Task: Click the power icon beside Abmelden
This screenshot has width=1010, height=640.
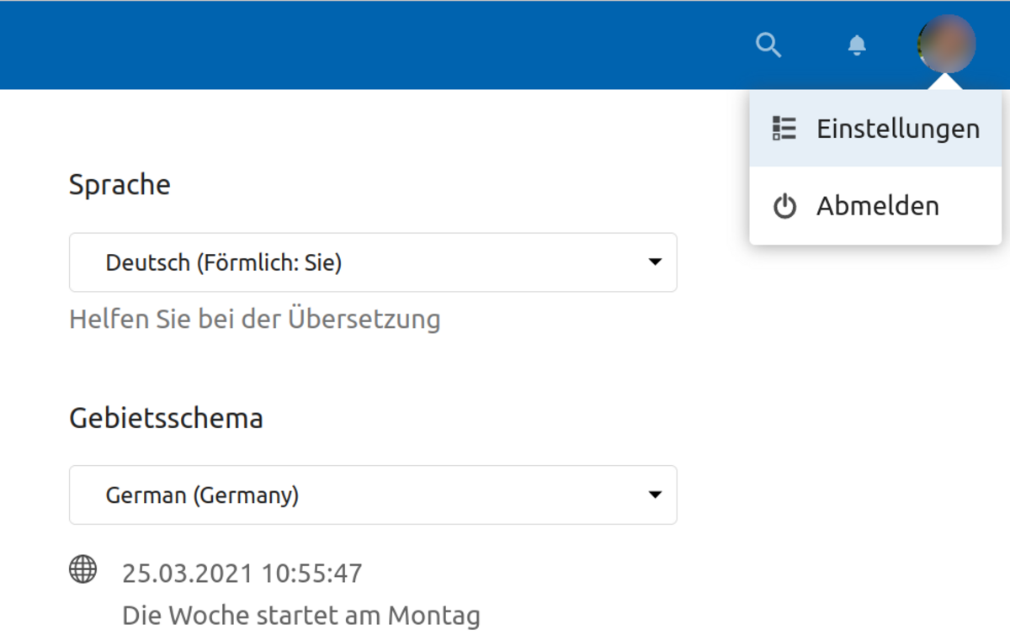Action: (x=784, y=206)
